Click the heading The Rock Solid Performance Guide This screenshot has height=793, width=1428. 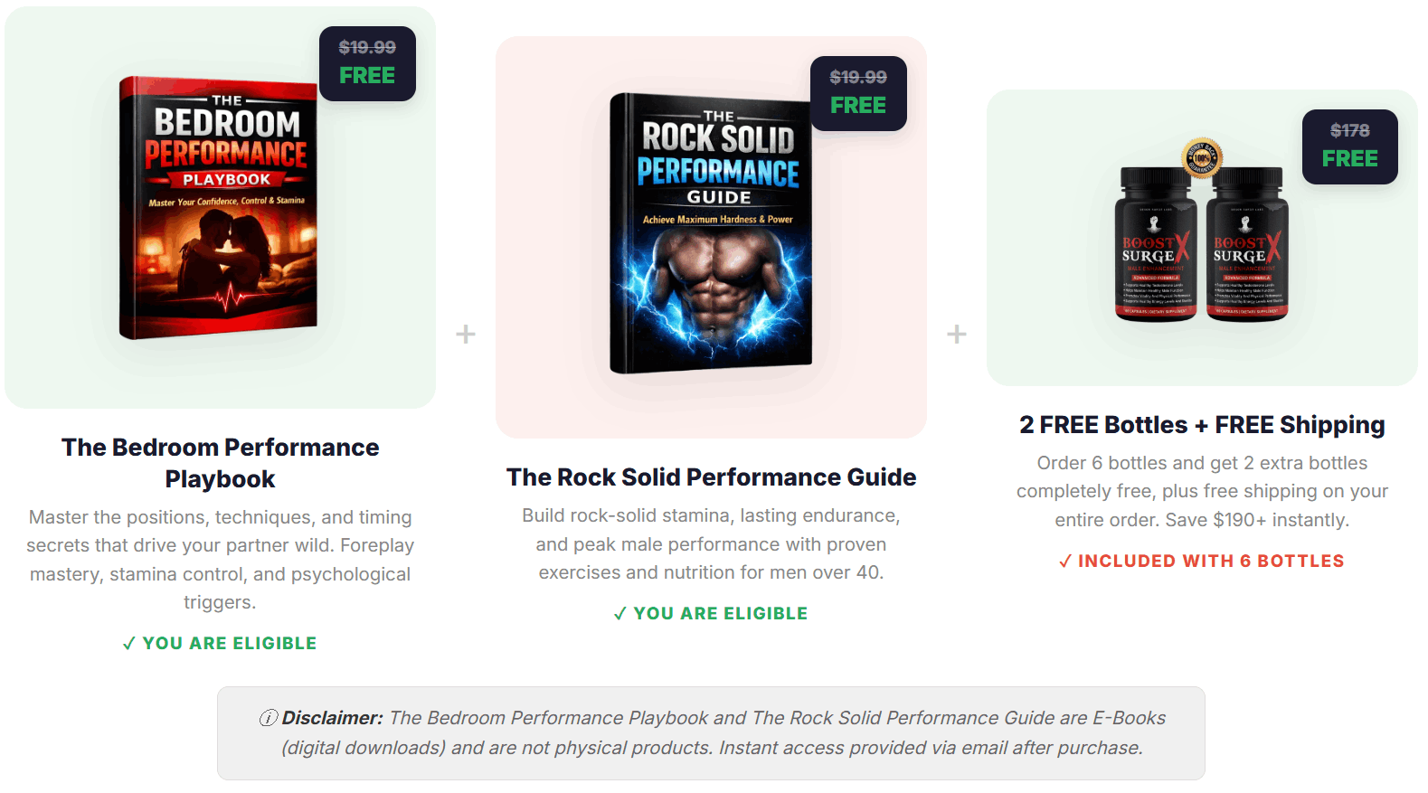coord(711,477)
